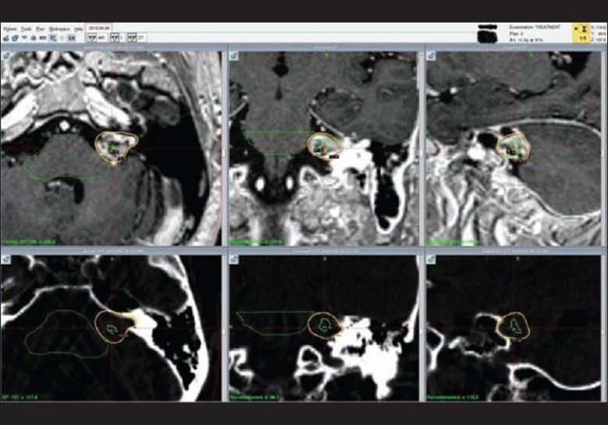Click green brainstem outline in axial MR view

pyautogui.click(x=25, y=165)
